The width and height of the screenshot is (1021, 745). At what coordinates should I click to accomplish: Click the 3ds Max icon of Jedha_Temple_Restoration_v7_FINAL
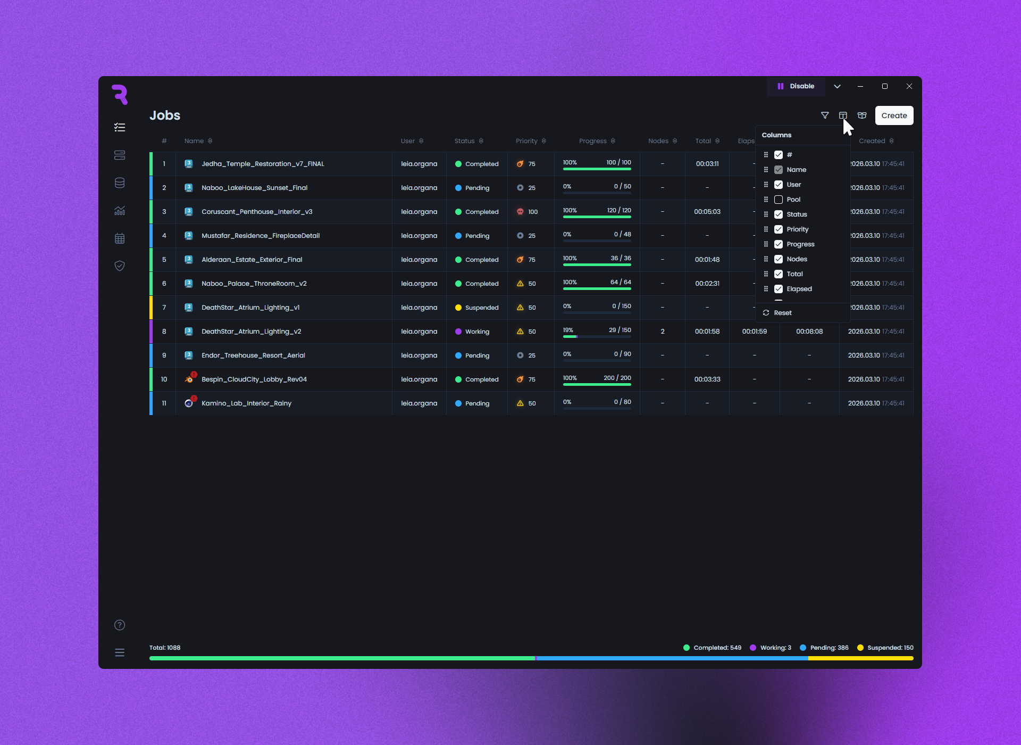[189, 164]
